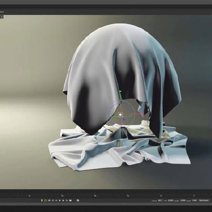Open the small dropdown arrow at viewport top-left
Viewport: 212px width, 212px height.
pyautogui.click(x=2, y=17)
